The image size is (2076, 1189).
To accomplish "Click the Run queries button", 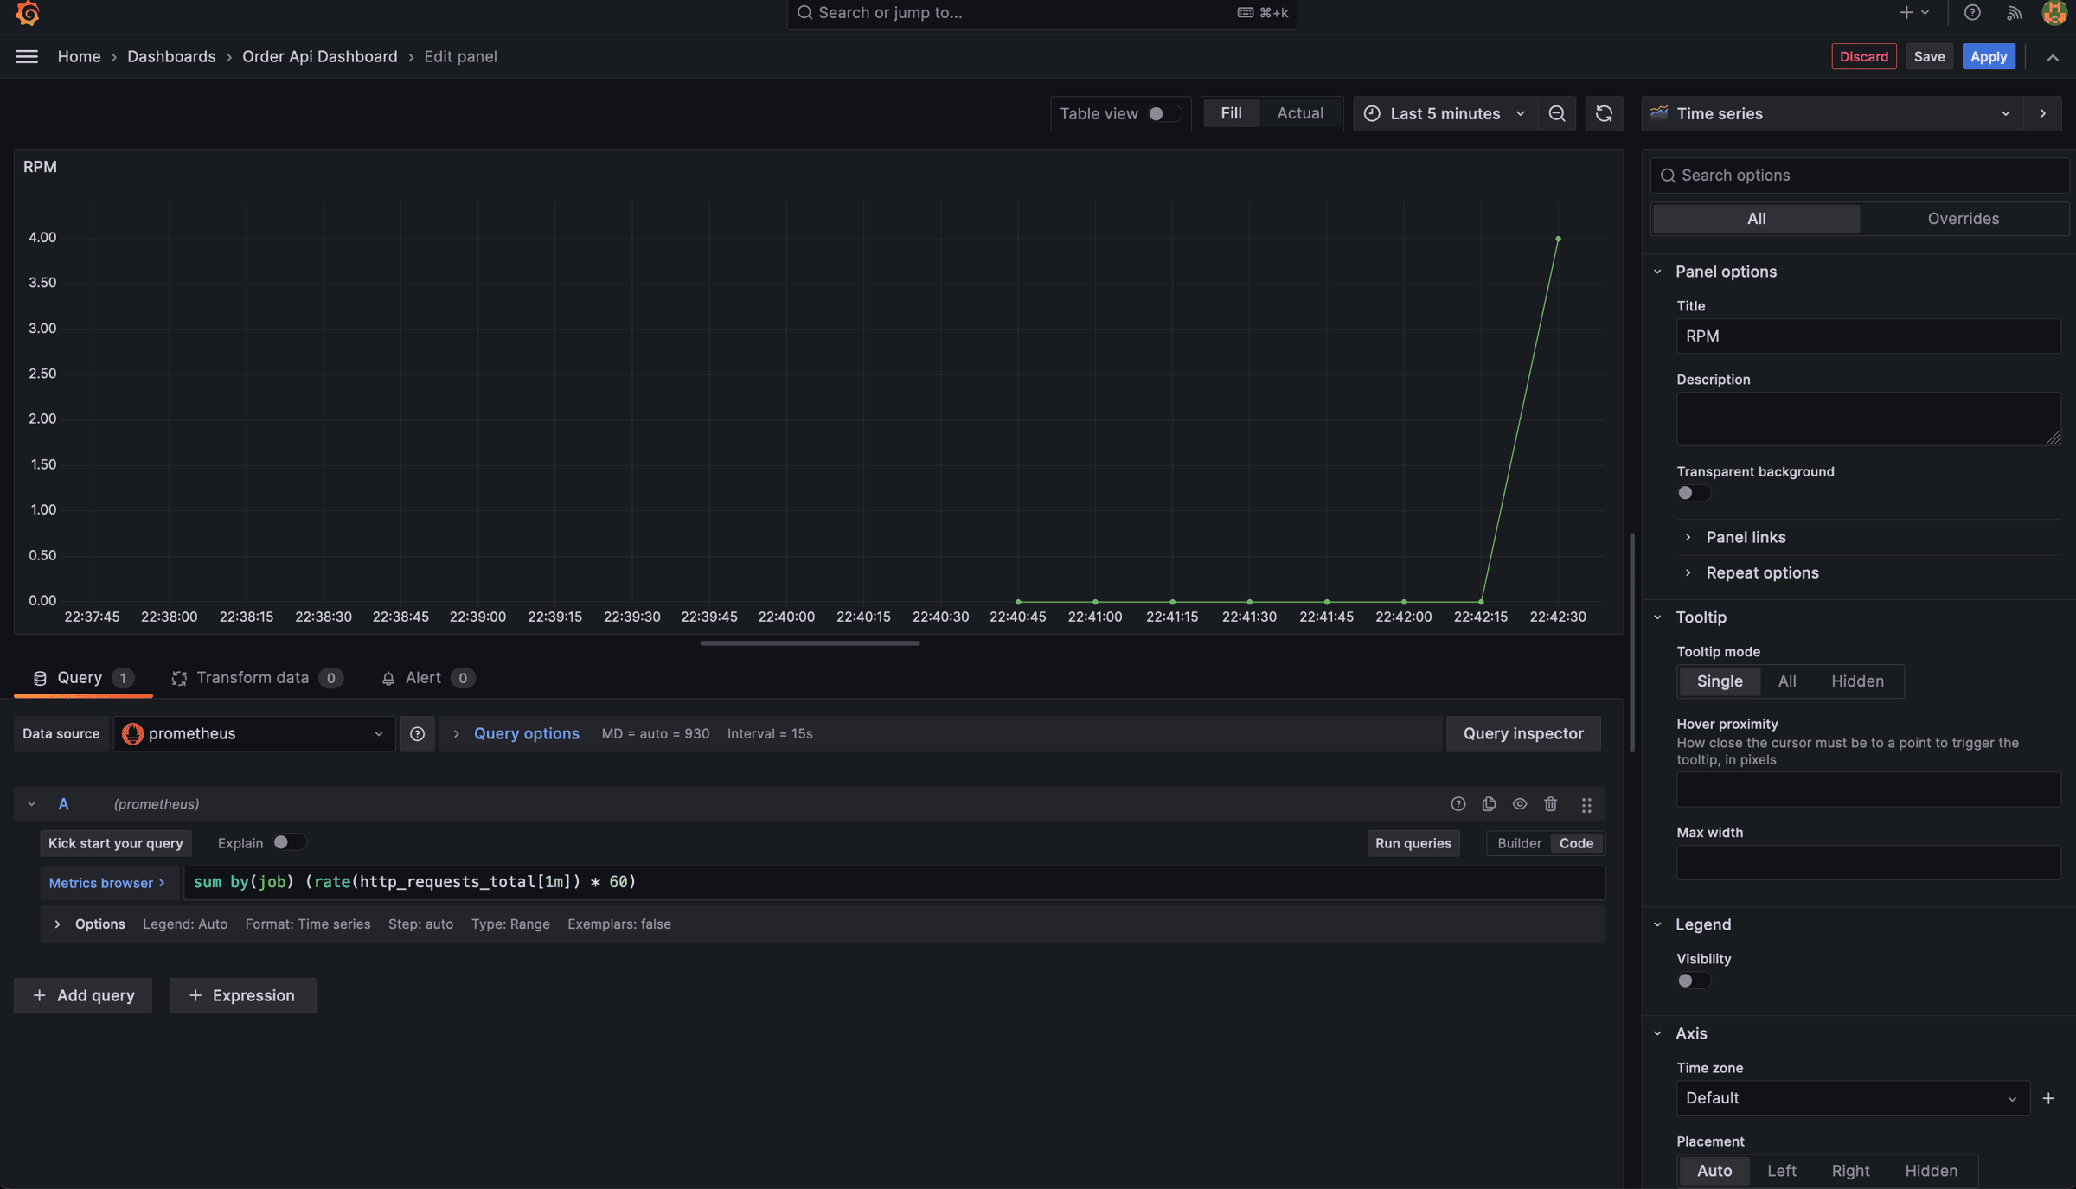I will pyautogui.click(x=1413, y=843).
